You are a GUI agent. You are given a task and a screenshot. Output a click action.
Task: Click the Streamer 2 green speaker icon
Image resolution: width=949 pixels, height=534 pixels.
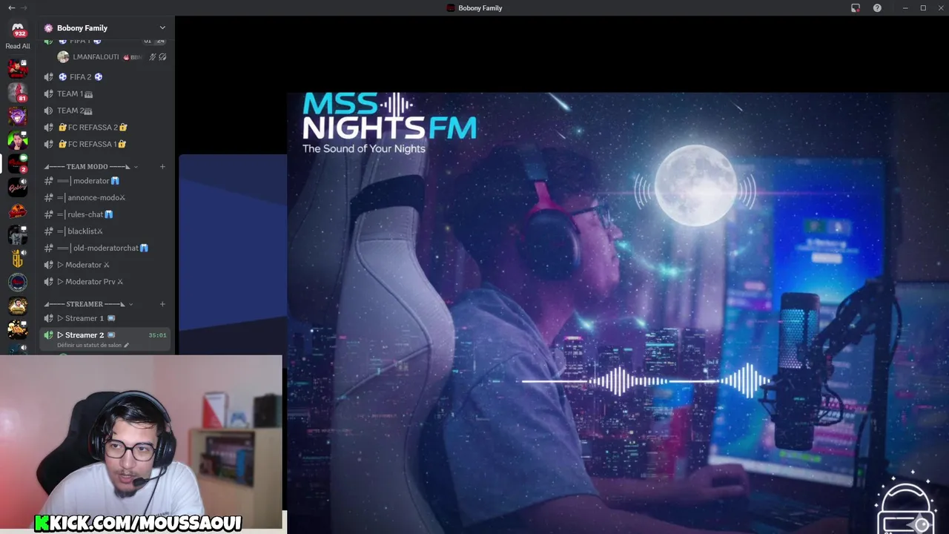48,335
